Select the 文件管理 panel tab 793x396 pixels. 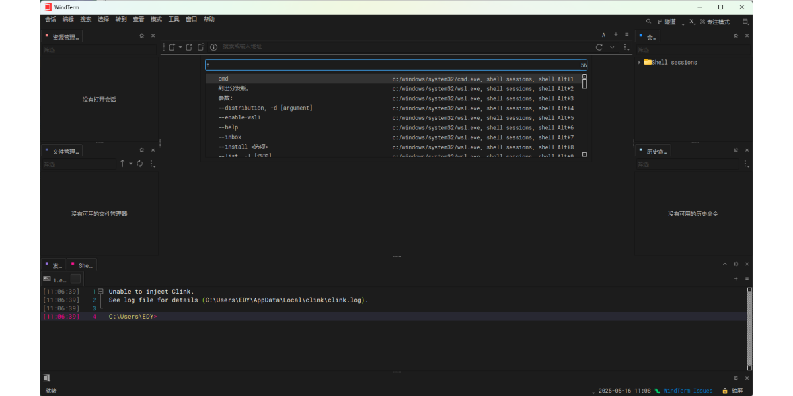coord(61,151)
